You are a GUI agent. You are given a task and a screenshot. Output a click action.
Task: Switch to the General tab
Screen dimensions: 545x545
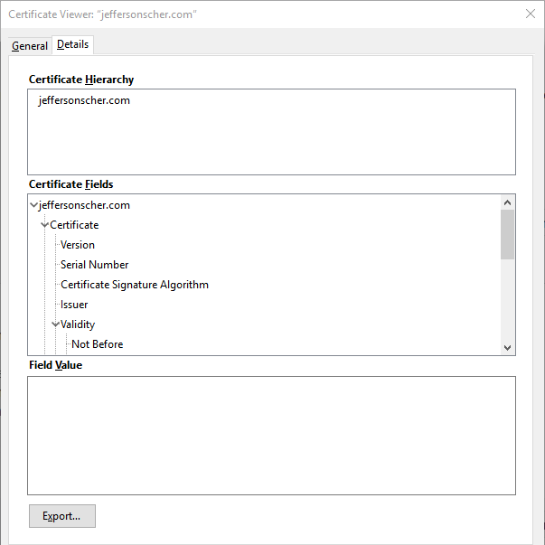tap(30, 46)
